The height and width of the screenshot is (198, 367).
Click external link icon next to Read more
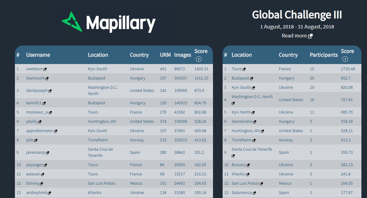pyautogui.click(x=310, y=36)
